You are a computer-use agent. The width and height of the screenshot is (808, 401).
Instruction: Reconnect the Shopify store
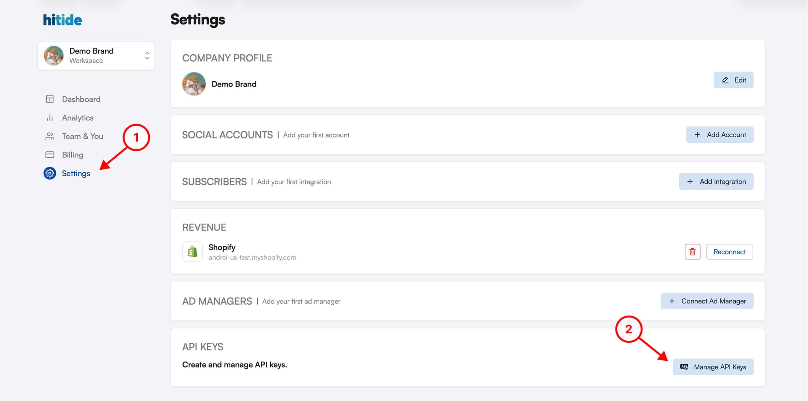(x=729, y=252)
